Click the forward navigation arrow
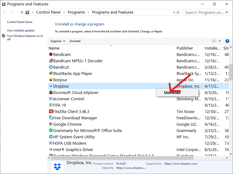233x174 pixels. [x=11, y=12]
